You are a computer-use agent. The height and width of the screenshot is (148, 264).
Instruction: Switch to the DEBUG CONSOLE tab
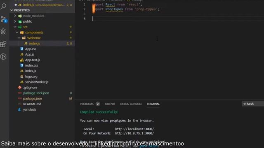(x=131, y=104)
